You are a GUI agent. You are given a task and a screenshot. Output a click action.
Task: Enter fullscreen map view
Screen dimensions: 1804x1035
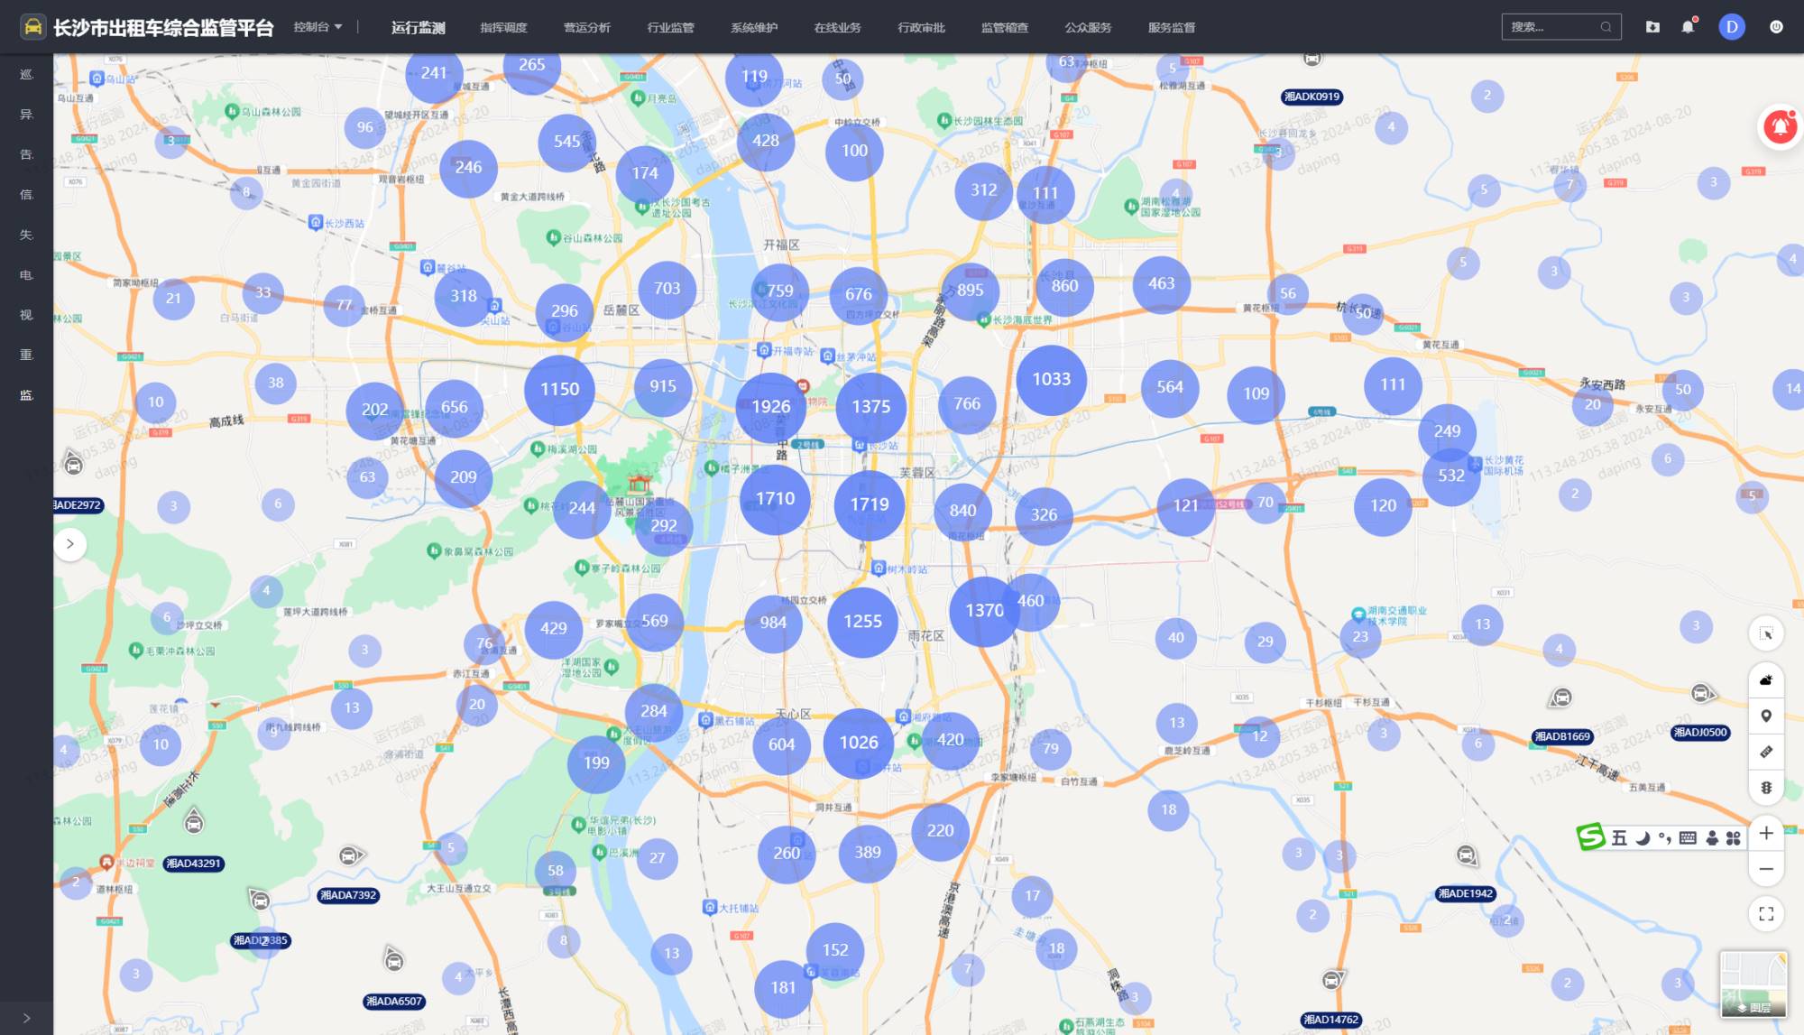(1766, 914)
